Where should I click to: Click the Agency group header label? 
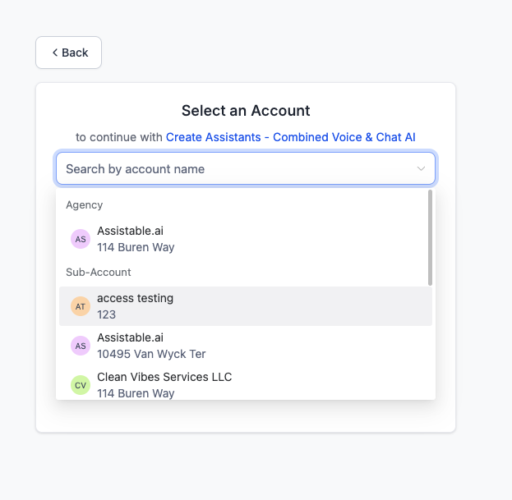click(x=85, y=204)
